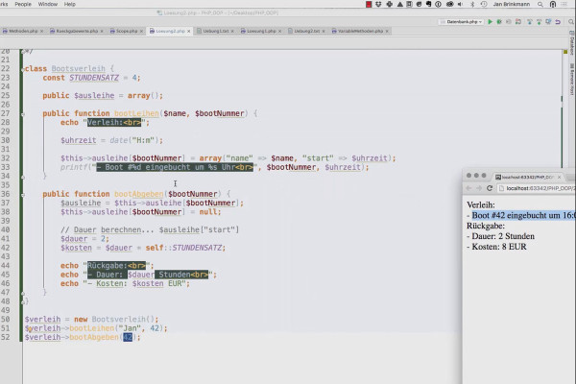
Task: Open the Help menu
Action: click(x=70, y=4)
